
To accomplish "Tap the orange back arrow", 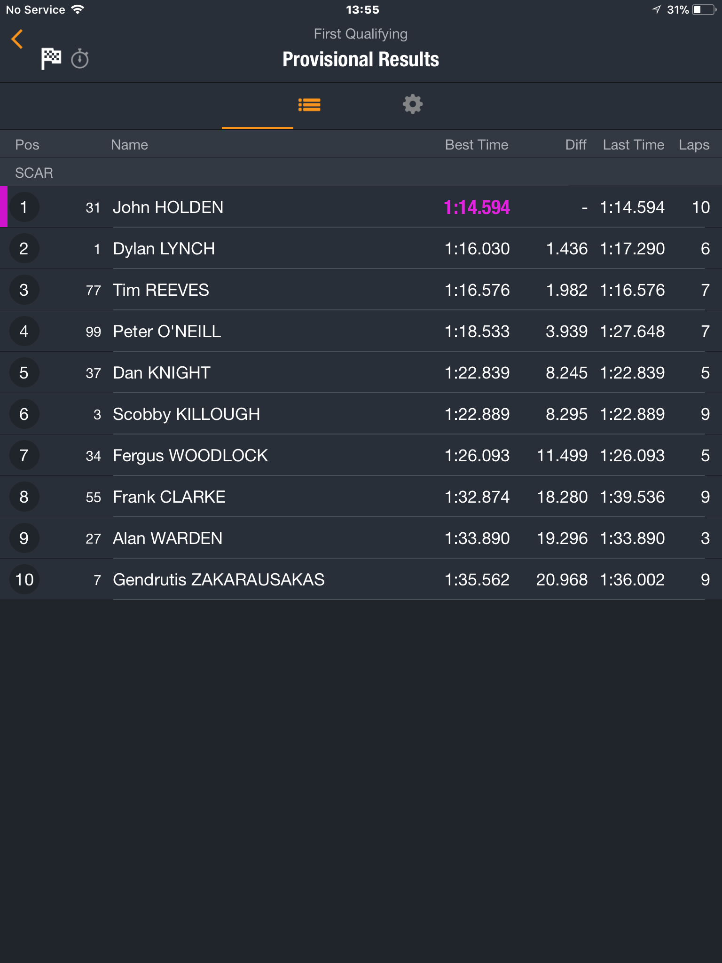I will click(x=17, y=39).
